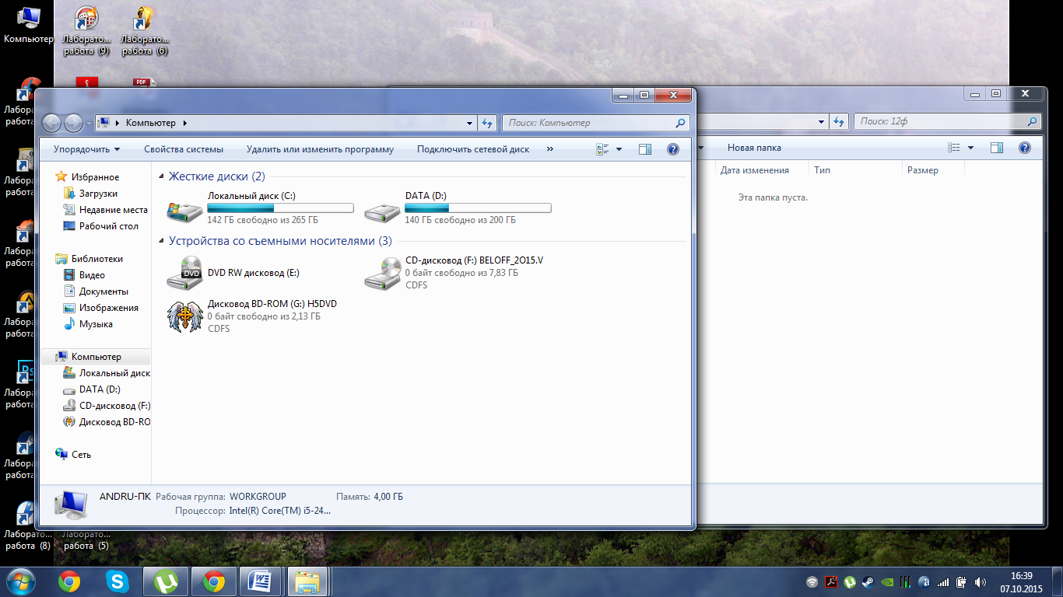Click Новая папка in the 12ф window

pos(754,148)
